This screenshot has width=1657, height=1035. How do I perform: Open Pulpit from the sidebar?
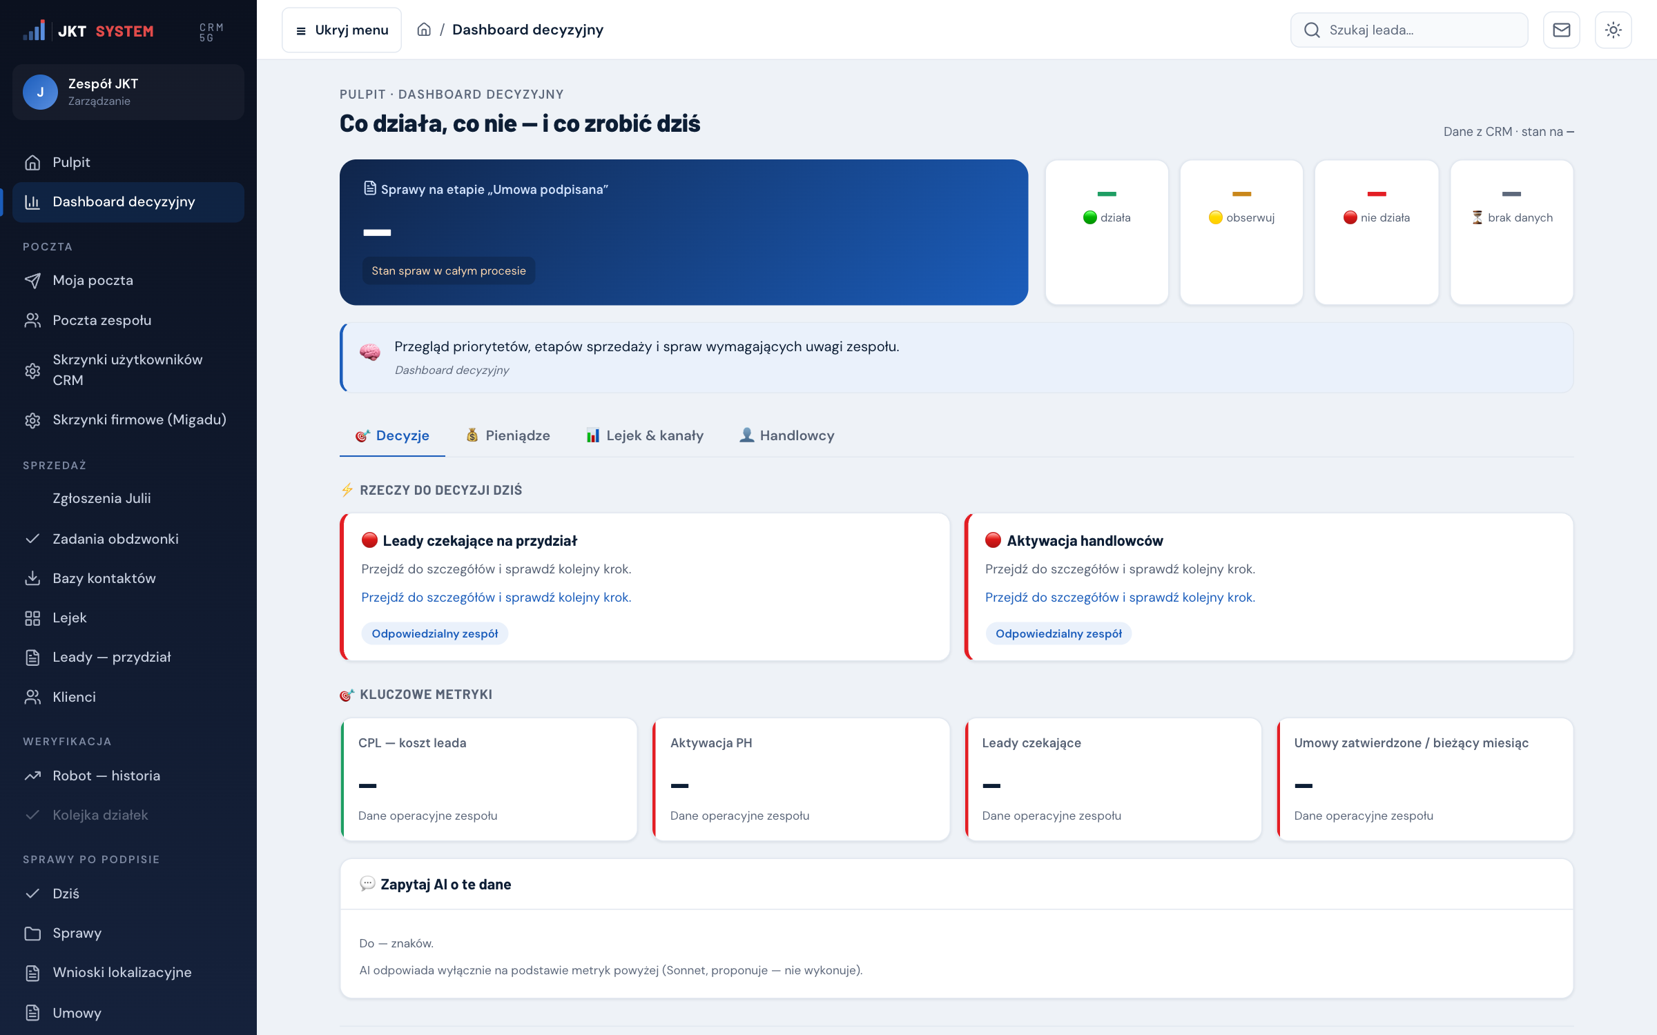[x=128, y=162]
